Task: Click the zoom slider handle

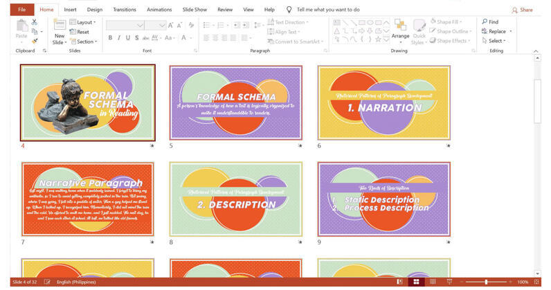Action: coord(487,282)
